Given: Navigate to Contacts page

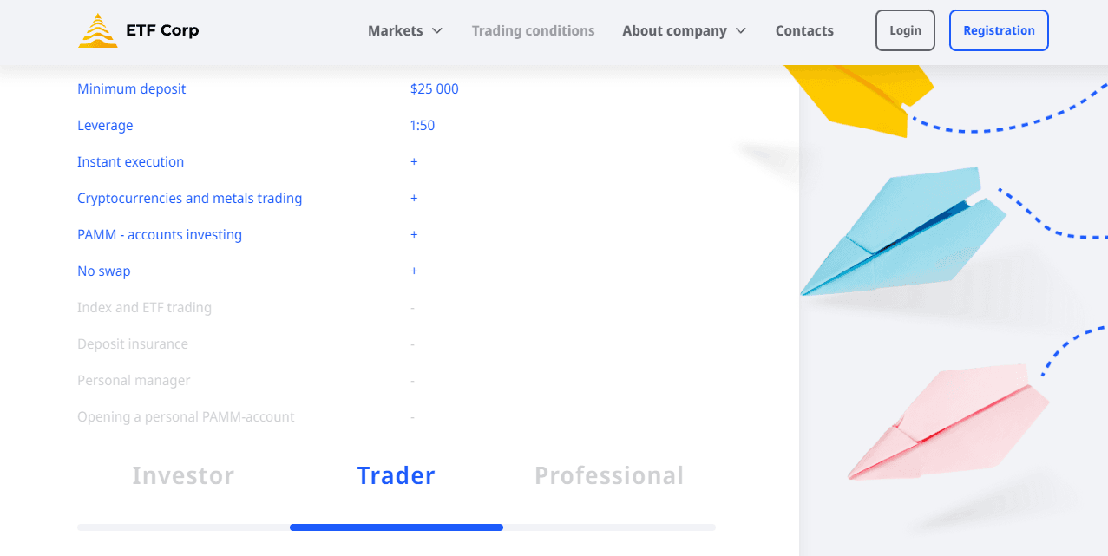Looking at the screenshot, I should 804,31.
